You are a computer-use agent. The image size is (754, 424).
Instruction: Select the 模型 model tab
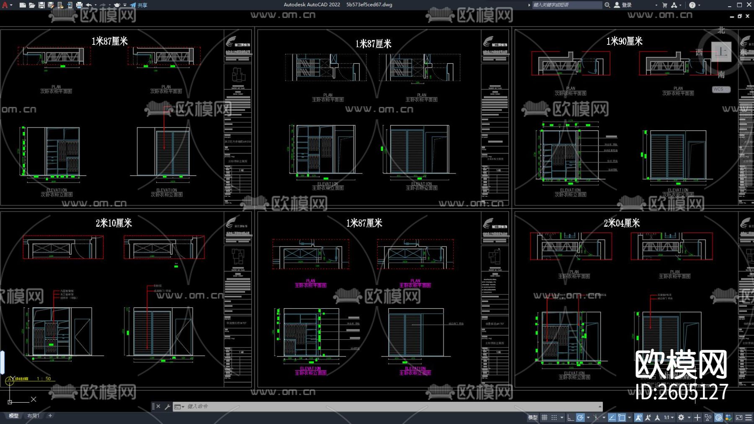14,416
